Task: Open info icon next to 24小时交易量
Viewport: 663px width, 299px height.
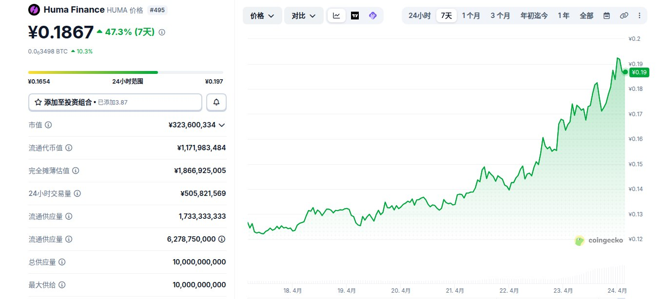Action: (78, 193)
